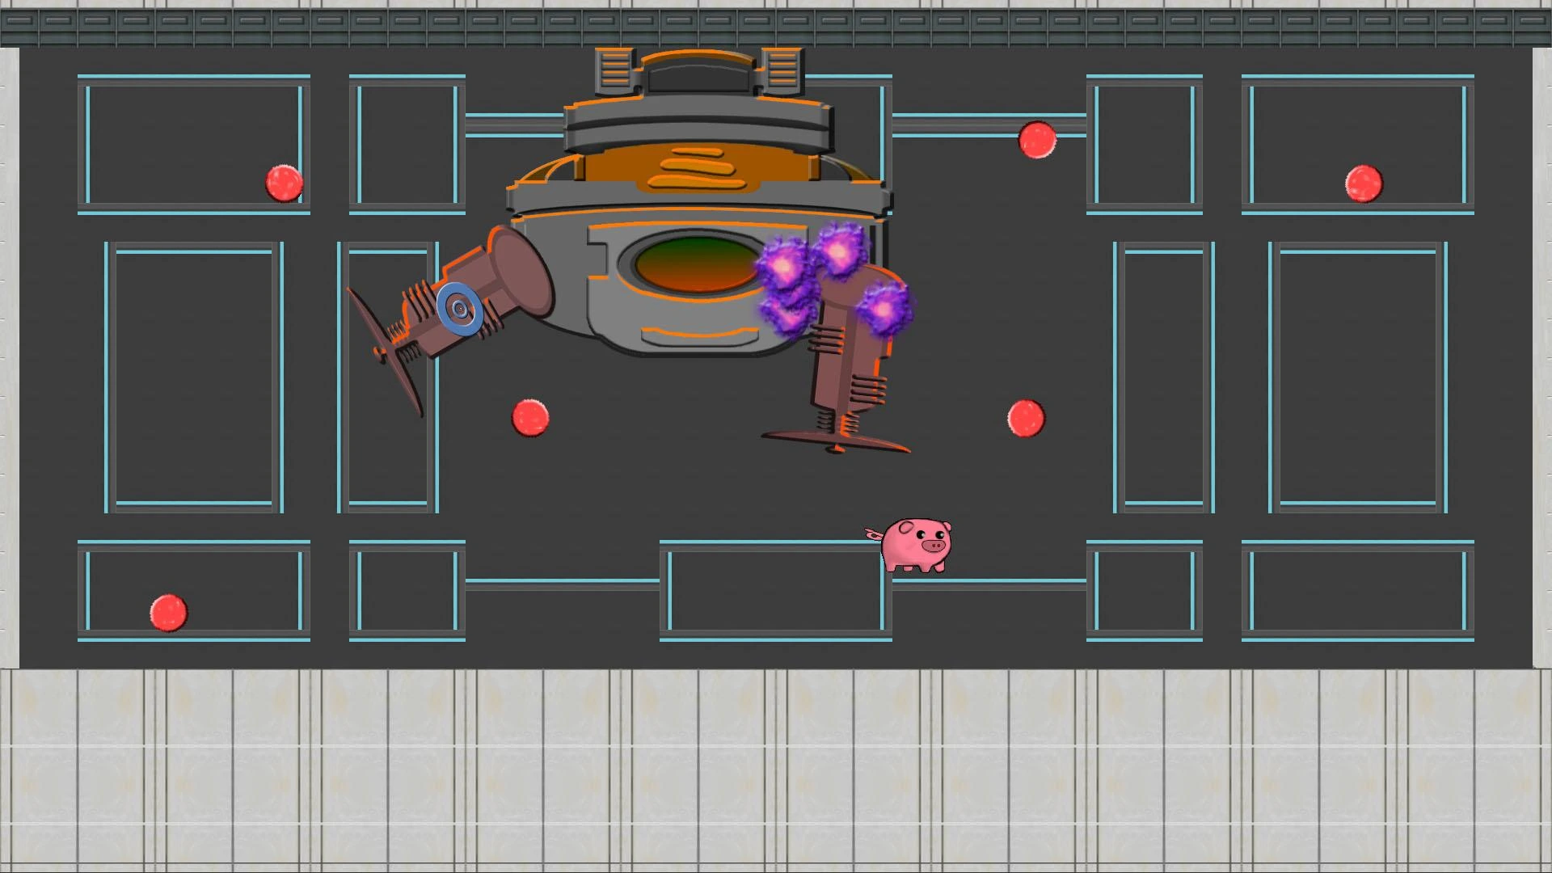Click the right orange vent atop the robot
This screenshot has width=1552, height=873.
coord(782,68)
